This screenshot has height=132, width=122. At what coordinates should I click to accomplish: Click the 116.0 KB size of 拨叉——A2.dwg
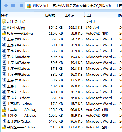(56, 33)
